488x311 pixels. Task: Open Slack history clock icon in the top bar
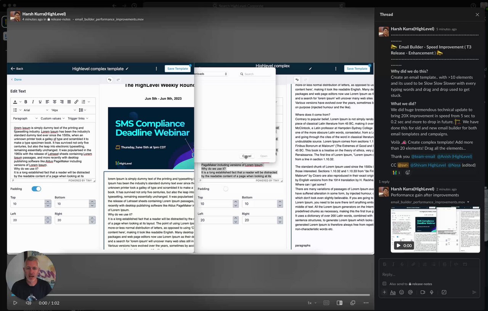click(135, 6)
